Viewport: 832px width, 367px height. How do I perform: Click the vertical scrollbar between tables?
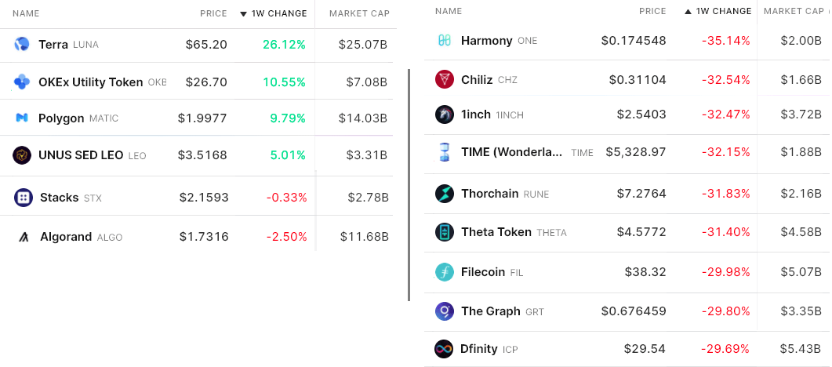coord(409,184)
